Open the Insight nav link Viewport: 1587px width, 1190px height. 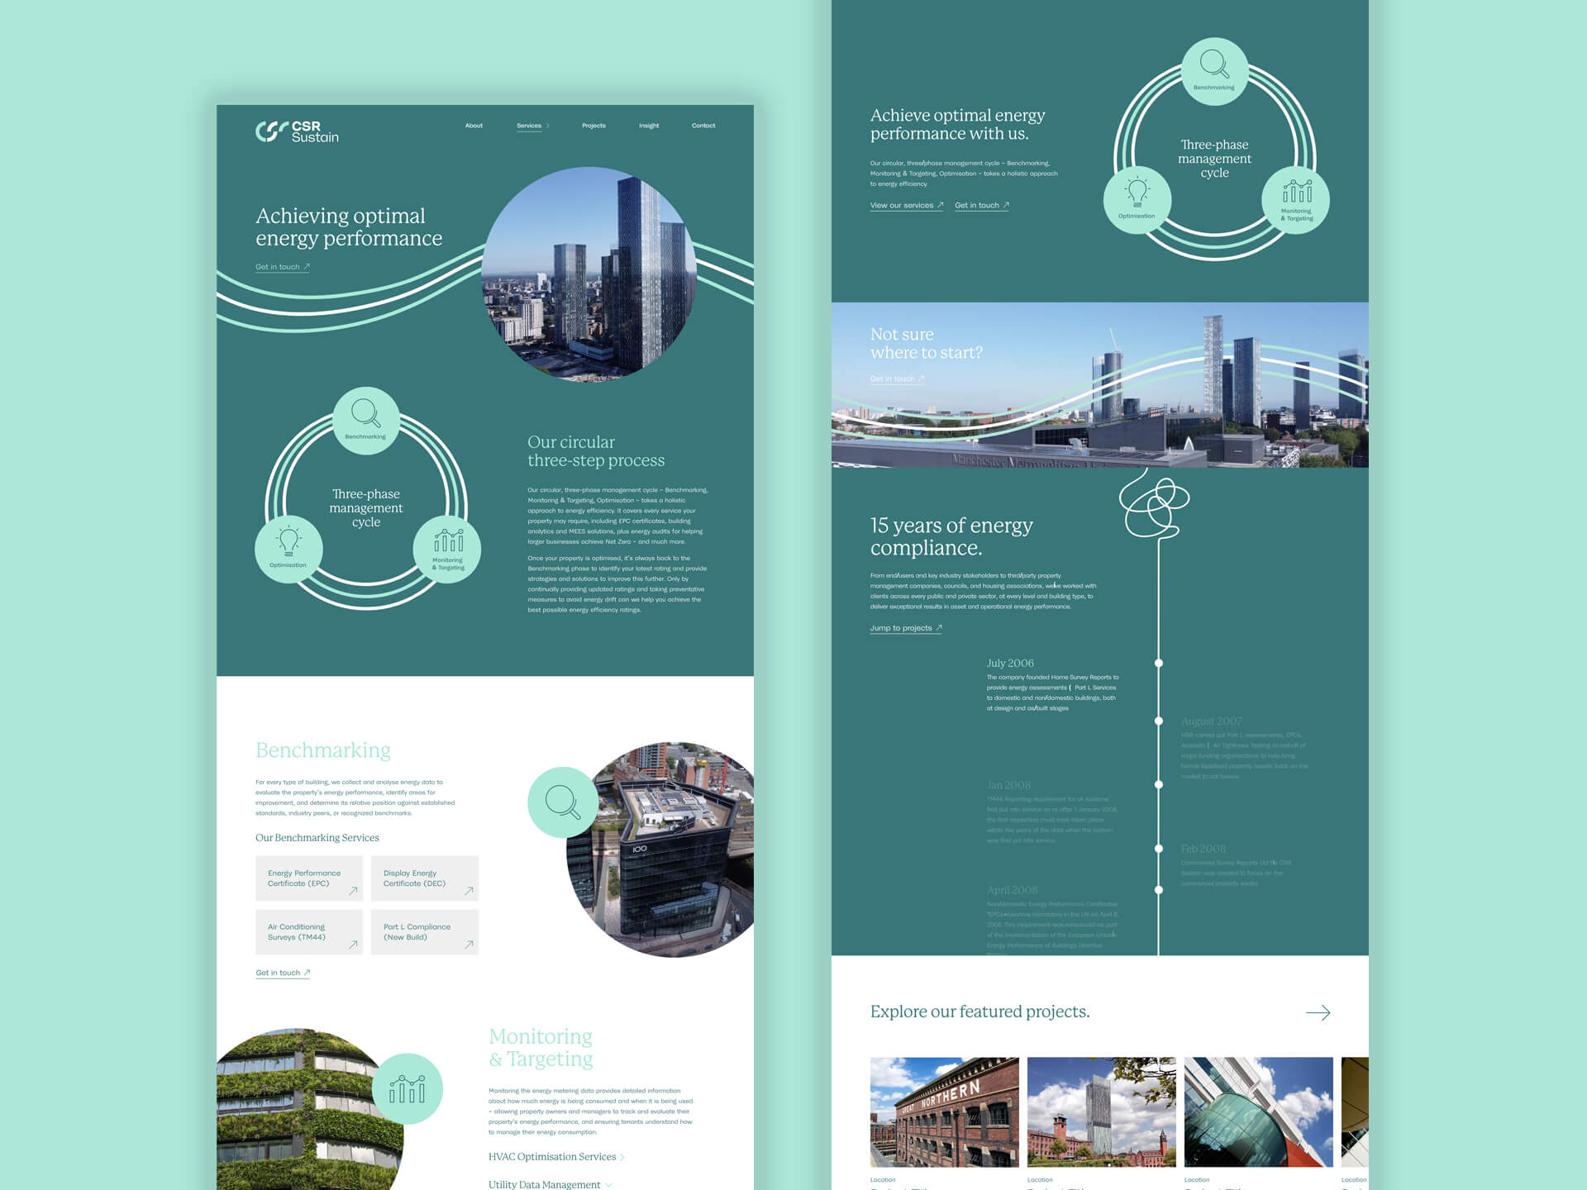pyautogui.click(x=649, y=126)
